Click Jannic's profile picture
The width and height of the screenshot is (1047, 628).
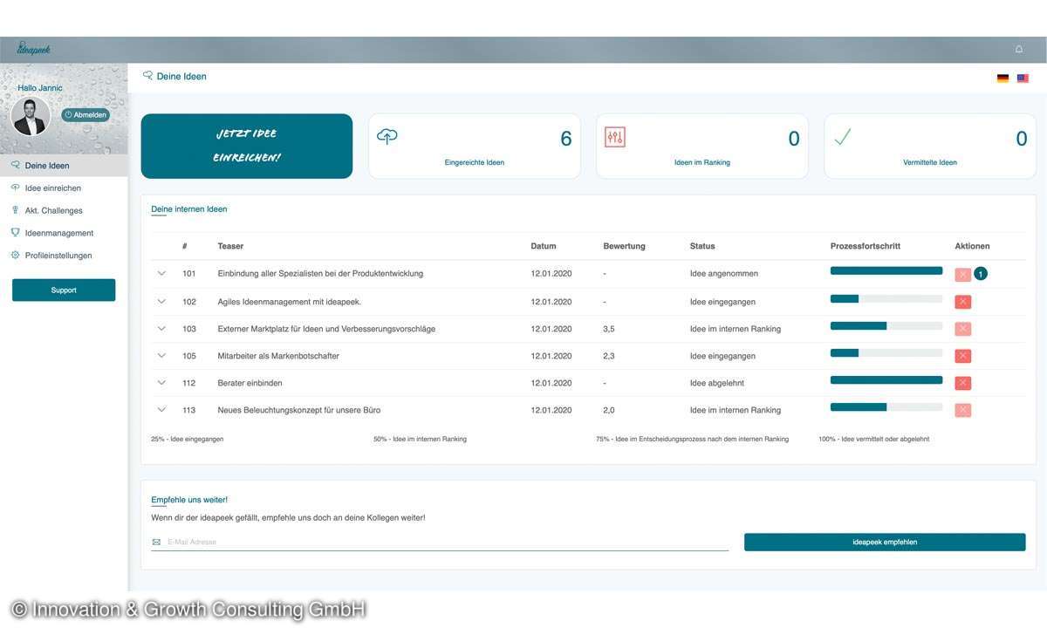[x=31, y=116]
